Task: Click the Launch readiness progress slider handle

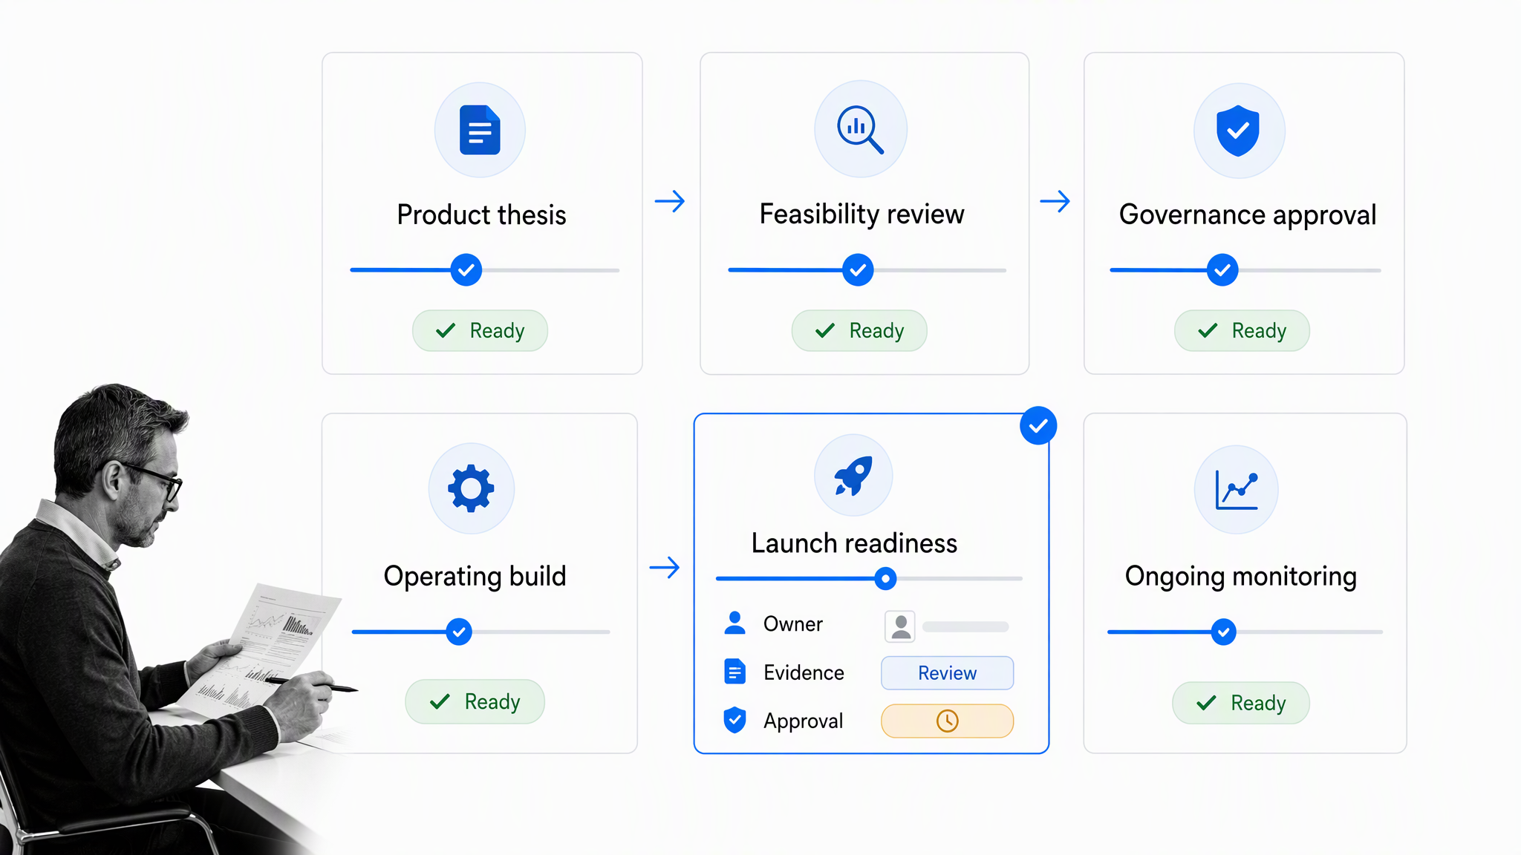Action: (885, 578)
